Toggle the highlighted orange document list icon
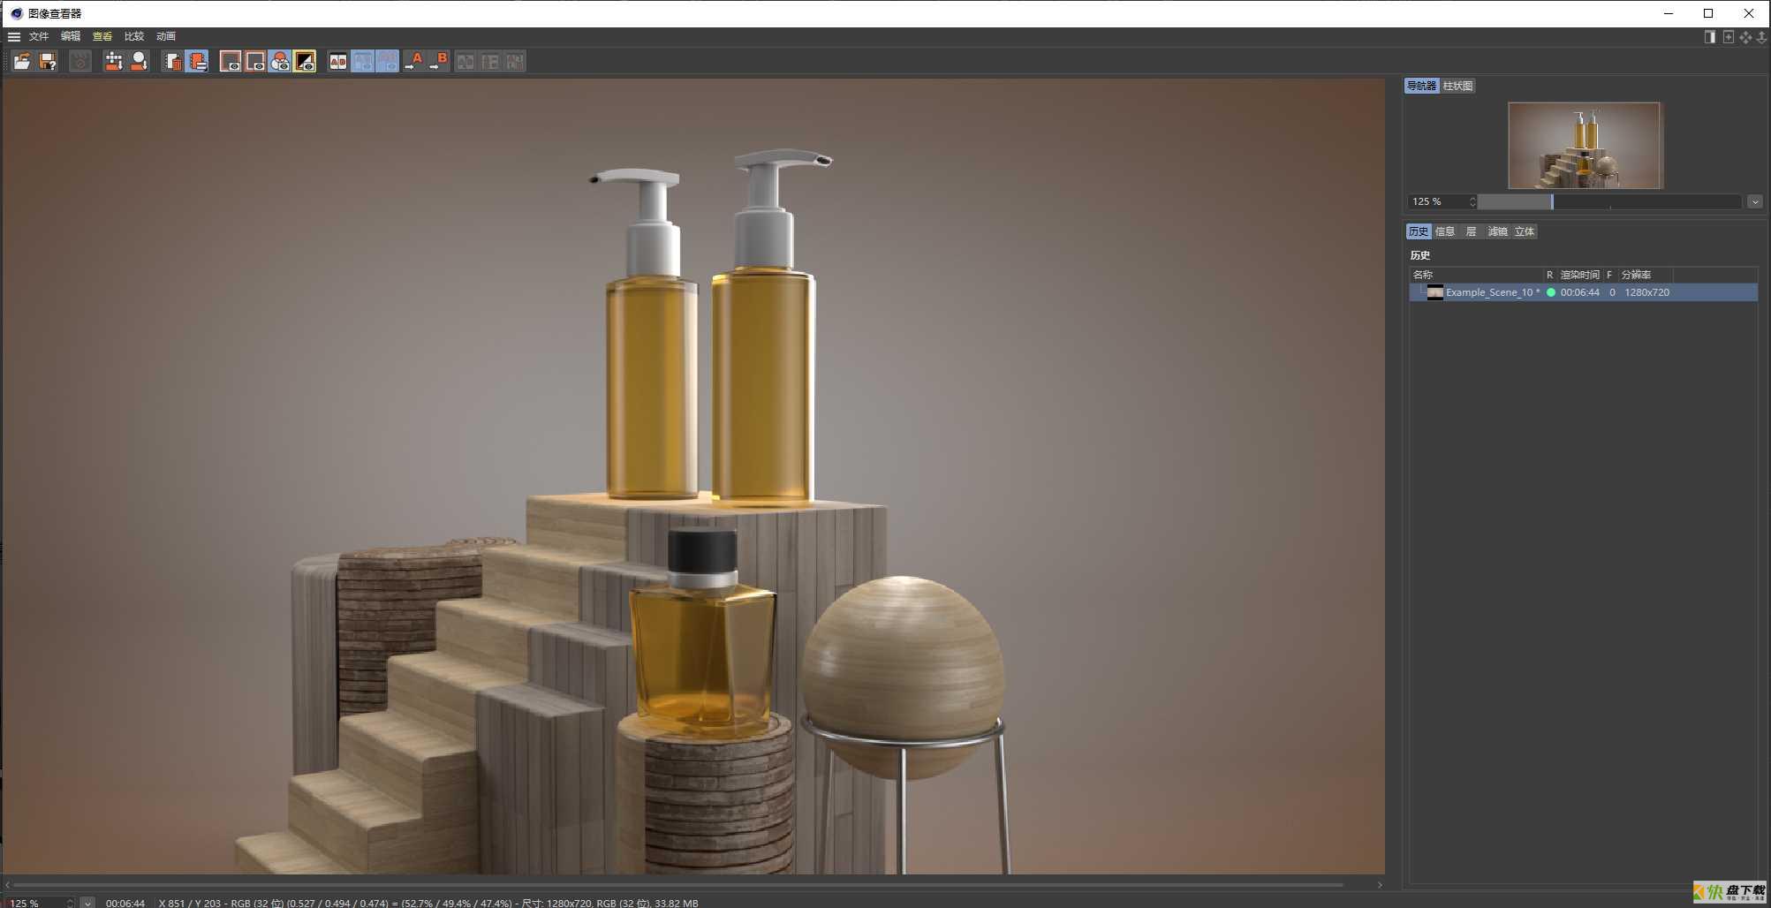Image resolution: width=1771 pixels, height=908 pixels. point(197,61)
